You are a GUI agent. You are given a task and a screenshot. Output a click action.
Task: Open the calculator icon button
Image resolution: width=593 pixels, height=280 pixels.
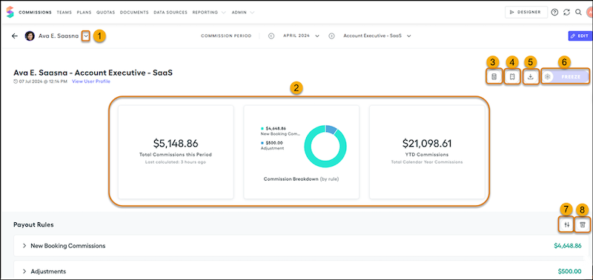[x=494, y=77]
